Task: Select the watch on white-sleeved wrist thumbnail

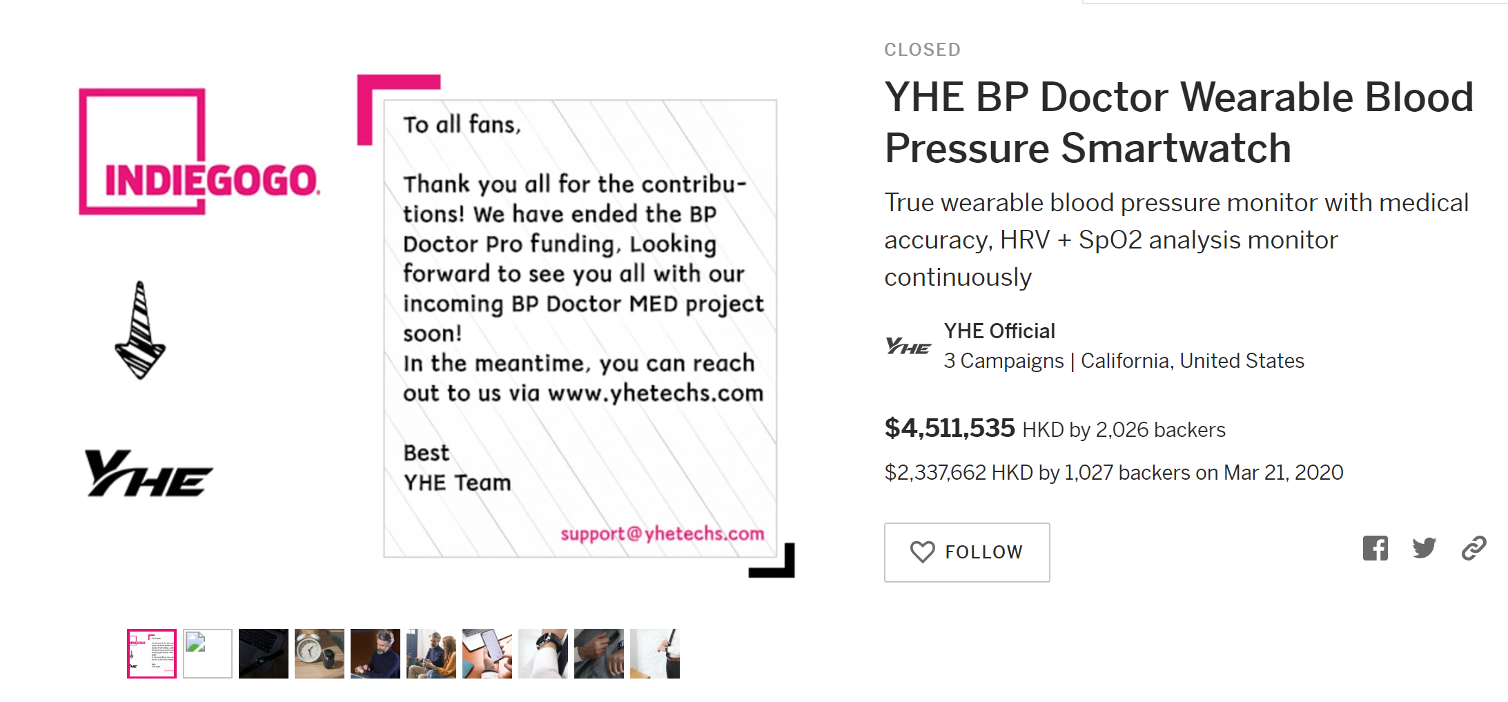Action: coord(543,653)
